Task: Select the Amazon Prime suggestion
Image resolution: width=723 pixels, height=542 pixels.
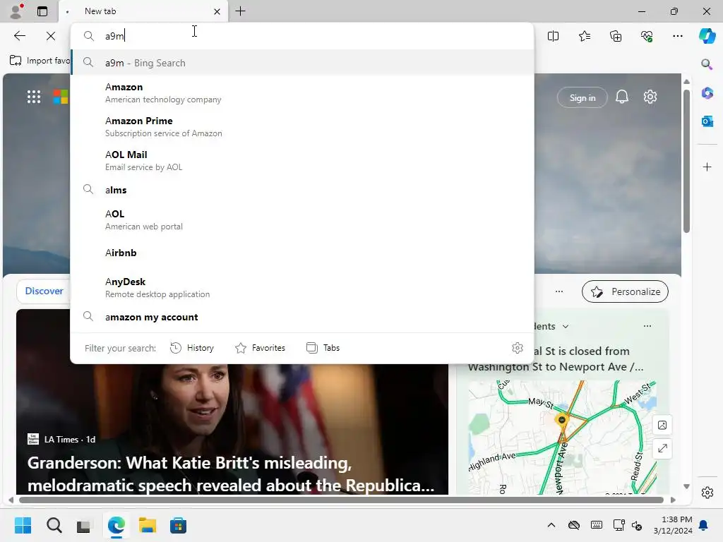Action: click(x=302, y=127)
